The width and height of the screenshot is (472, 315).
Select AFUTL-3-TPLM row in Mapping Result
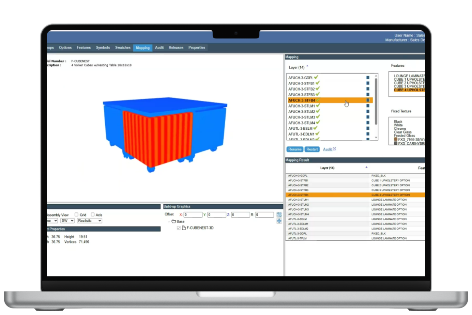[355, 238]
